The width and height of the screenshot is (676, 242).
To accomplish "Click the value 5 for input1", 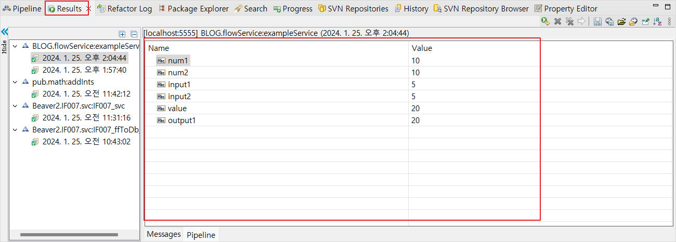I will [x=413, y=84].
